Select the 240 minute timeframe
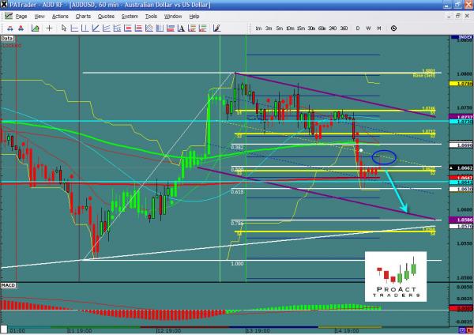 point(333,28)
